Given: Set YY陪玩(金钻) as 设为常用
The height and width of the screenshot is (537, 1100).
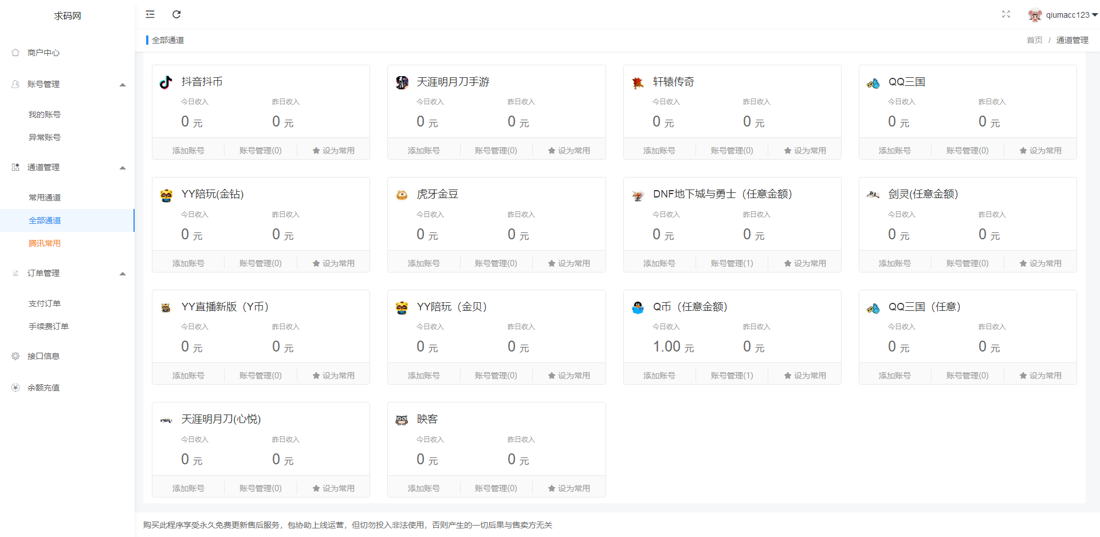Looking at the screenshot, I should 333,263.
